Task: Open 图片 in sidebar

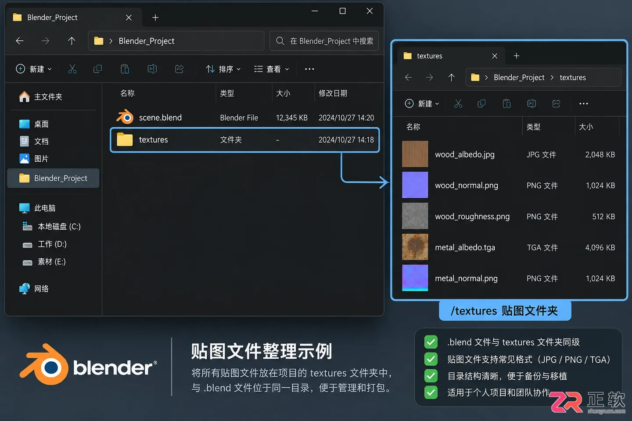Action: point(34,158)
